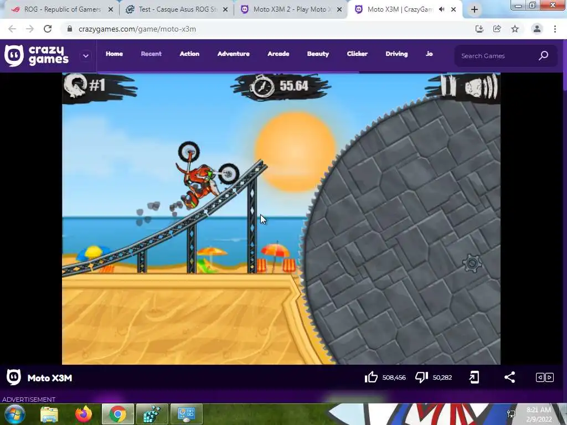567x425 pixels.
Task: Open the clock showing 8:21 AM
Action: point(539,414)
